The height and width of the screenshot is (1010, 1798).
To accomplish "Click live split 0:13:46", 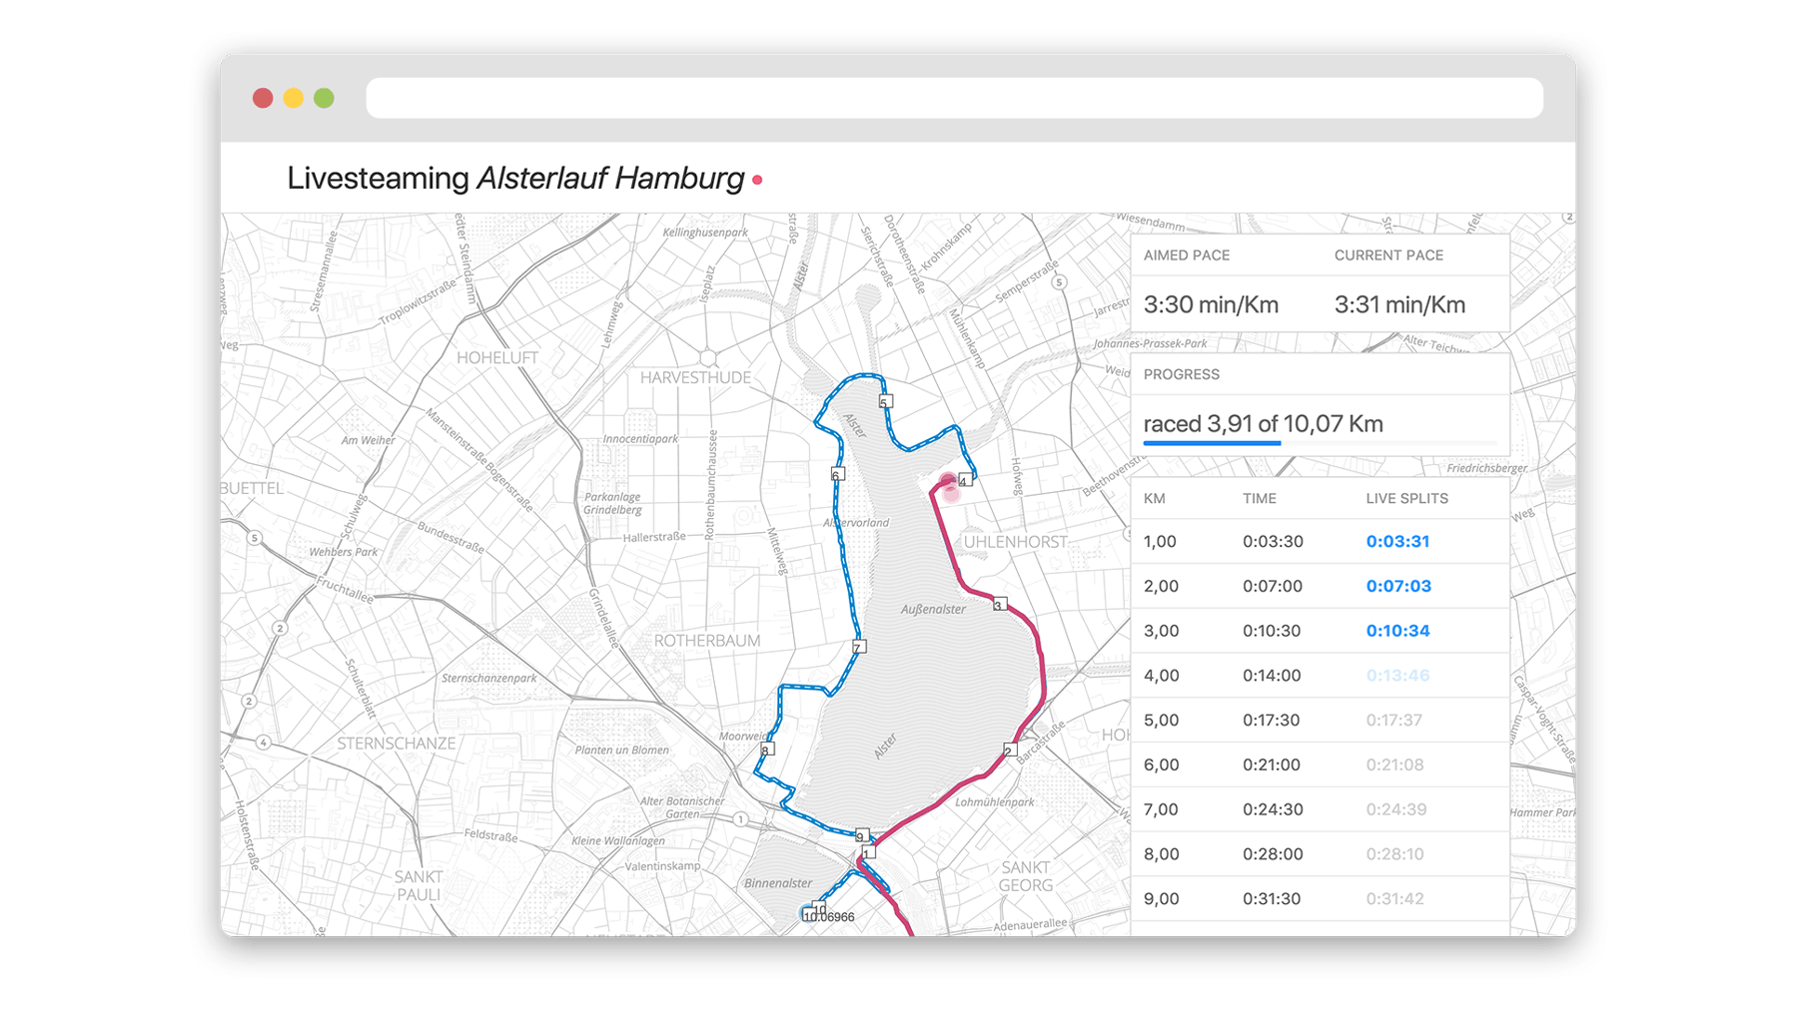I will (x=1397, y=676).
